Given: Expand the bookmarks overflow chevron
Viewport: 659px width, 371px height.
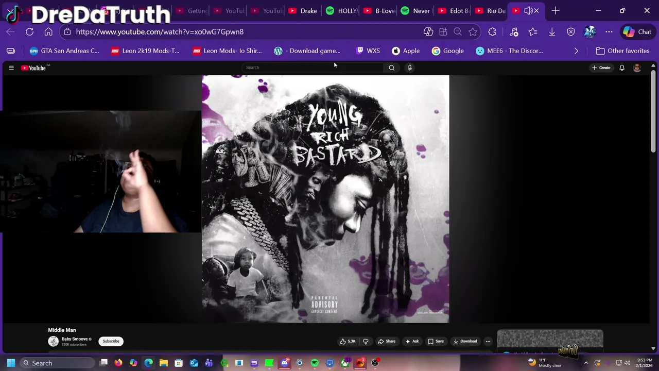Looking at the screenshot, I should pyautogui.click(x=576, y=51).
